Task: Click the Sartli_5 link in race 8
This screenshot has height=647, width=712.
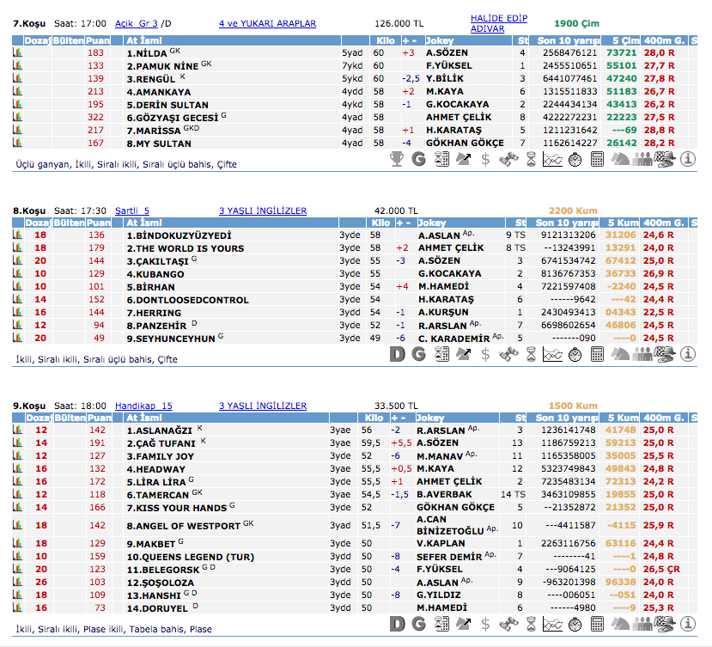Action: point(131,211)
